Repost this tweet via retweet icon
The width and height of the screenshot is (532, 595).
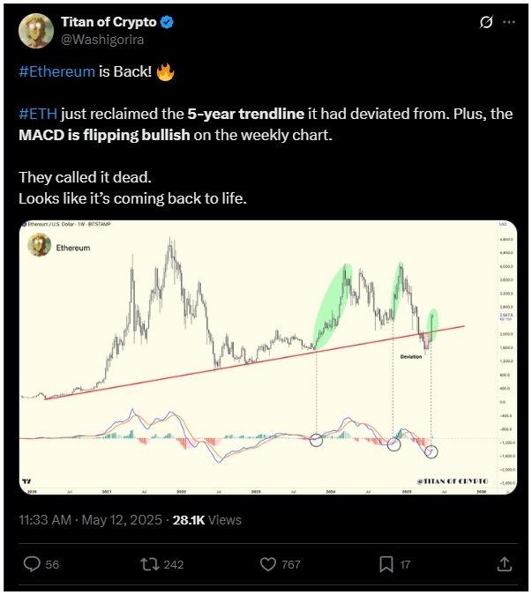click(x=150, y=564)
